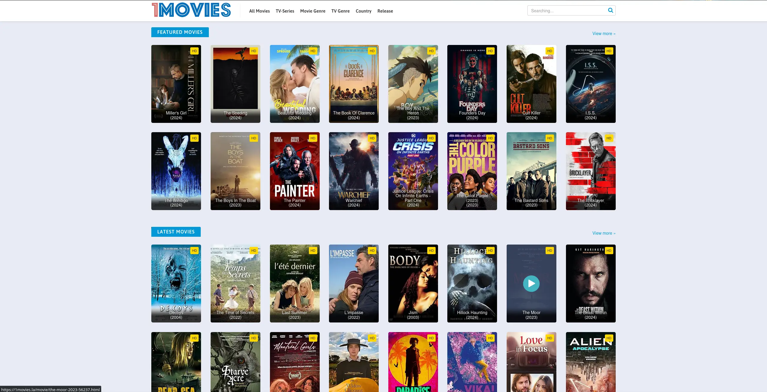The image size is (767, 392).
Task: Open Justice League Crisis On Infinite Earths poster
Action: pos(413,171)
